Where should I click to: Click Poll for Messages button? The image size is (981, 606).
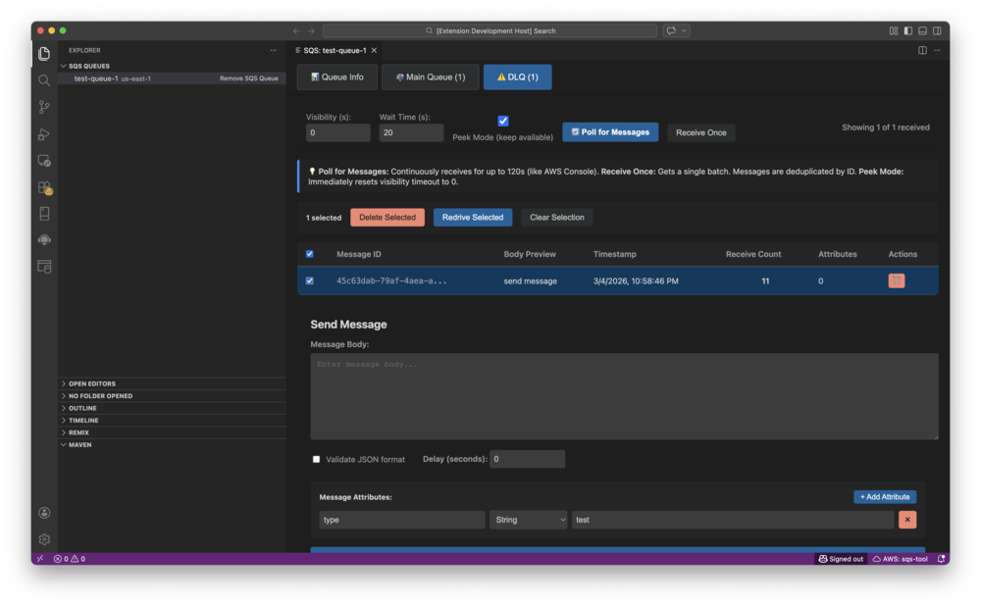point(610,132)
